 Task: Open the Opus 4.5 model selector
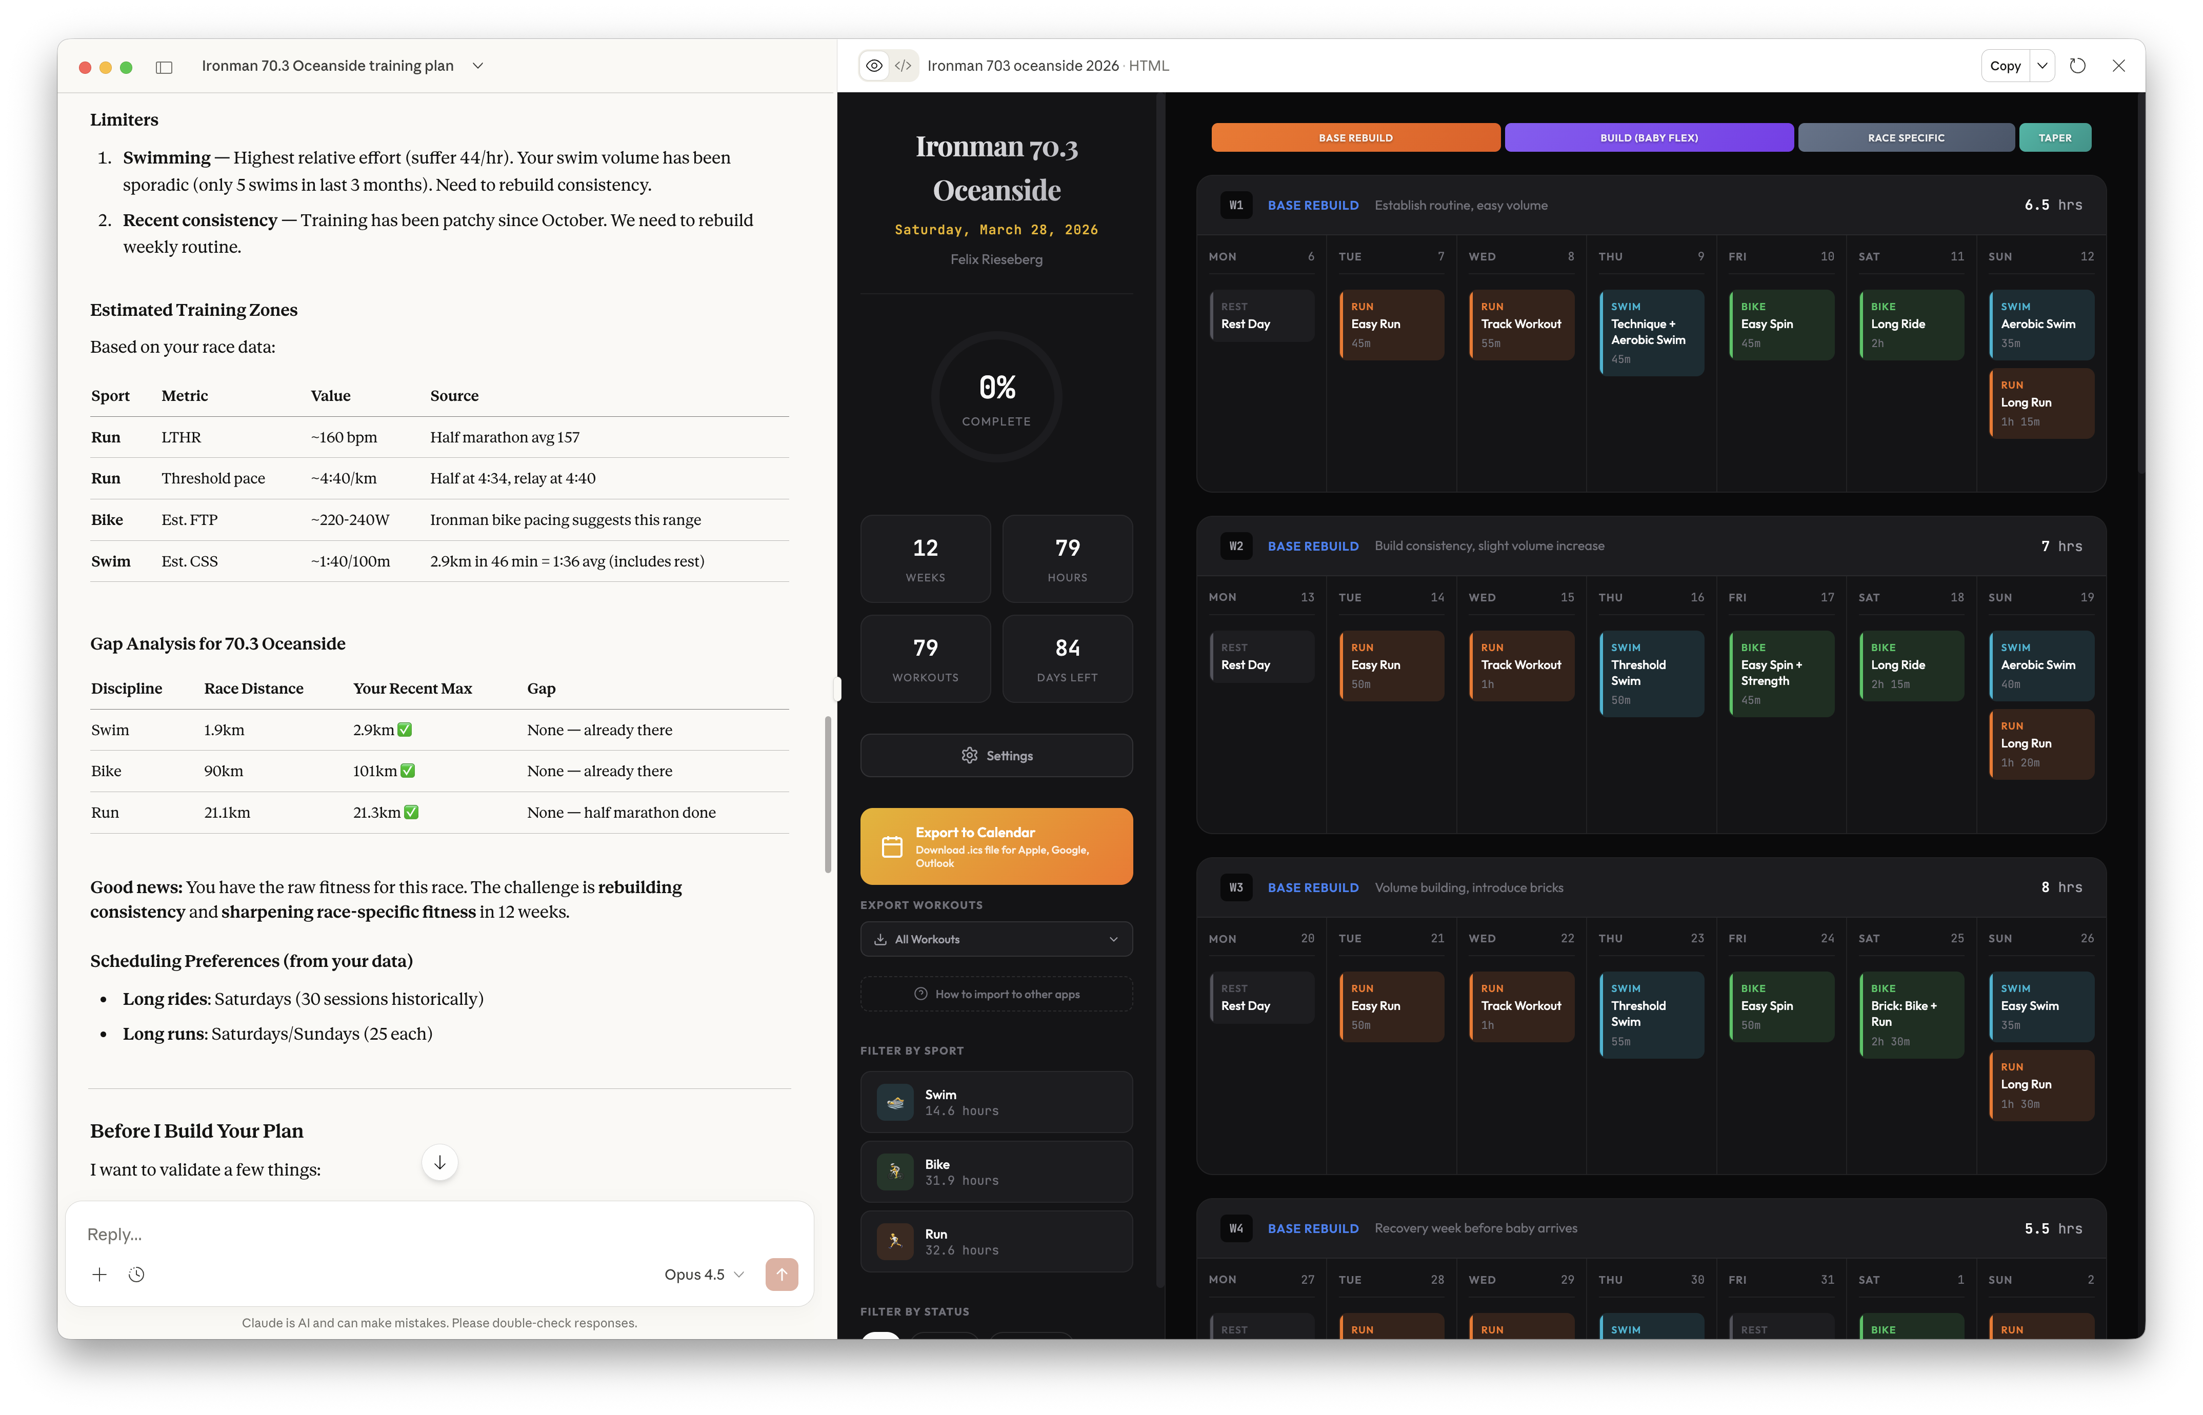pyautogui.click(x=703, y=1275)
